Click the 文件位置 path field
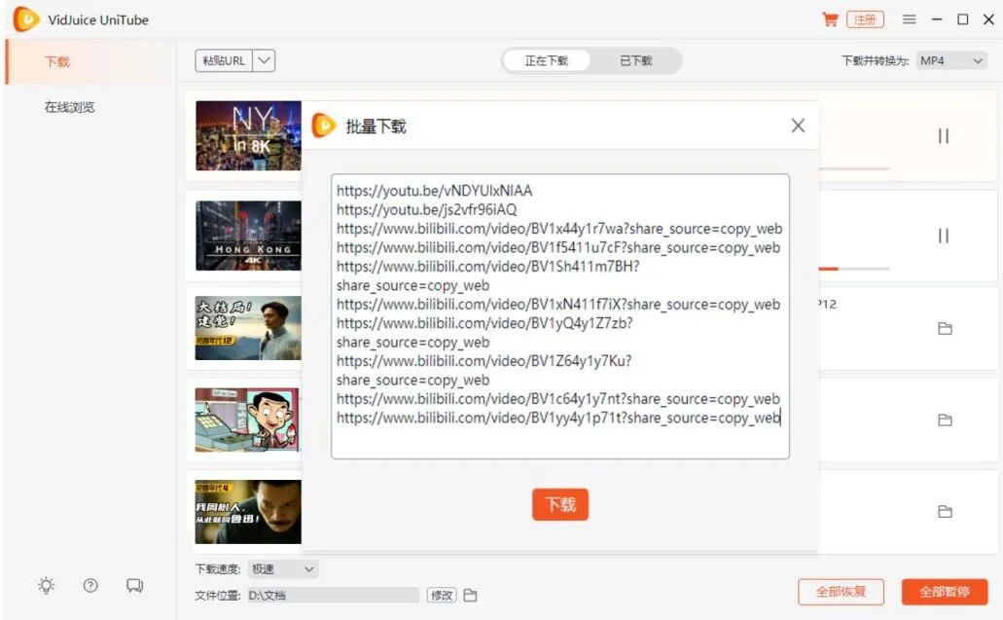 click(334, 595)
